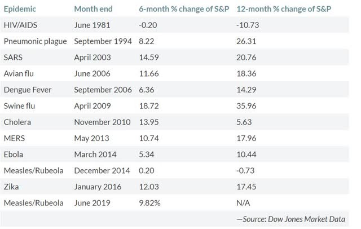Select the HIV/AIDS epidemic cell
This screenshot has height=229, width=361.
(x=21, y=25)
